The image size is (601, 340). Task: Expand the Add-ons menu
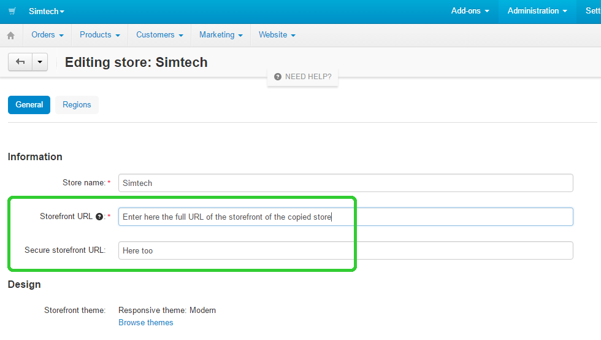pos(470,11)
